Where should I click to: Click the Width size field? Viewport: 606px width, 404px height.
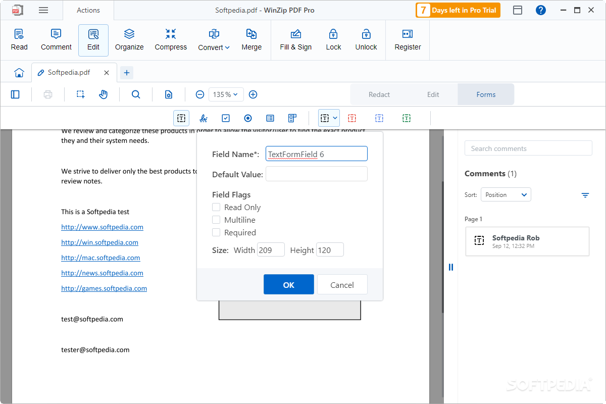coord(271,249)
